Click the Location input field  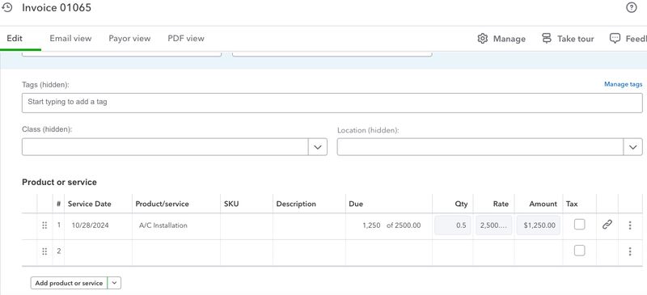480,147
